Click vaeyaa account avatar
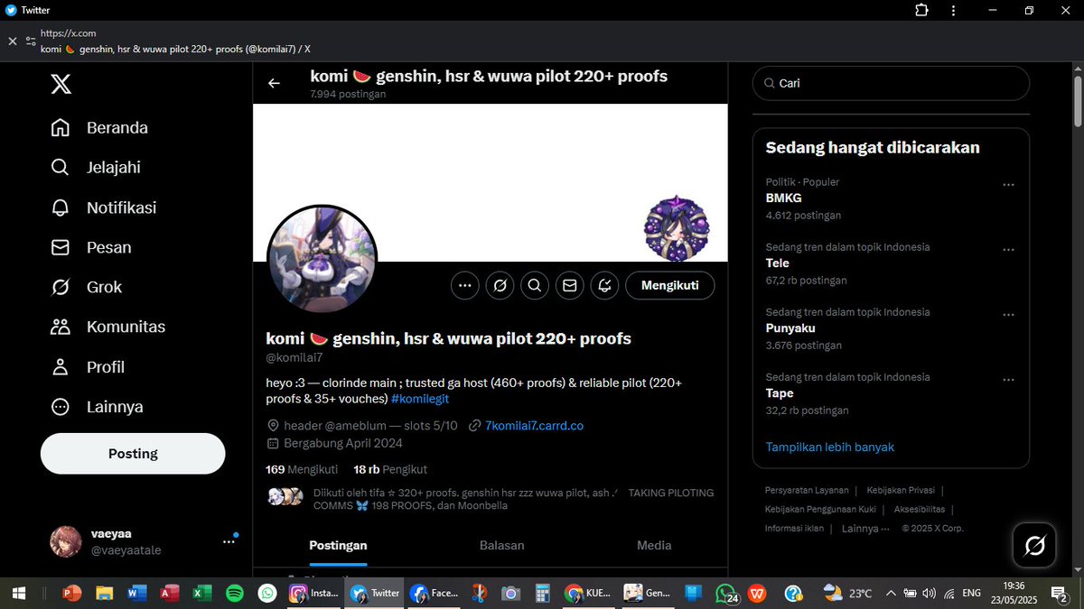 pyautogui.click(x=66, y=541)
